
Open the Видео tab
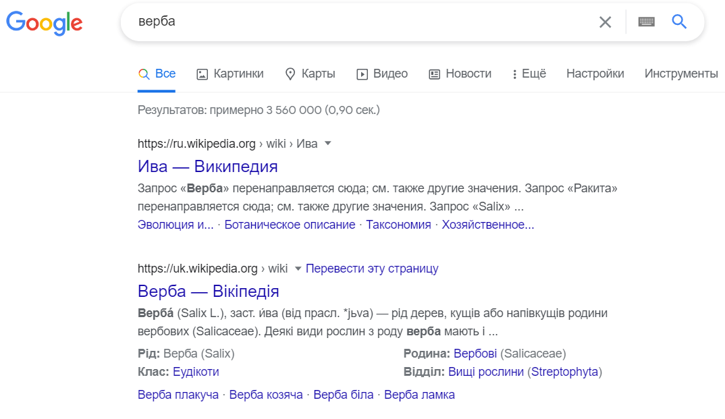click(382, 74)
